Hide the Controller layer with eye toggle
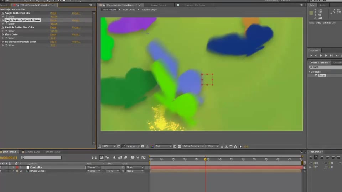Viewport: 342px width, 192px height. [1, 167]
